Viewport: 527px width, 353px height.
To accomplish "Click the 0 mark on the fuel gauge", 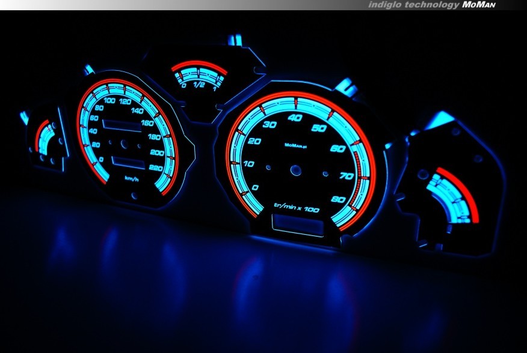I will click(183, 85).
